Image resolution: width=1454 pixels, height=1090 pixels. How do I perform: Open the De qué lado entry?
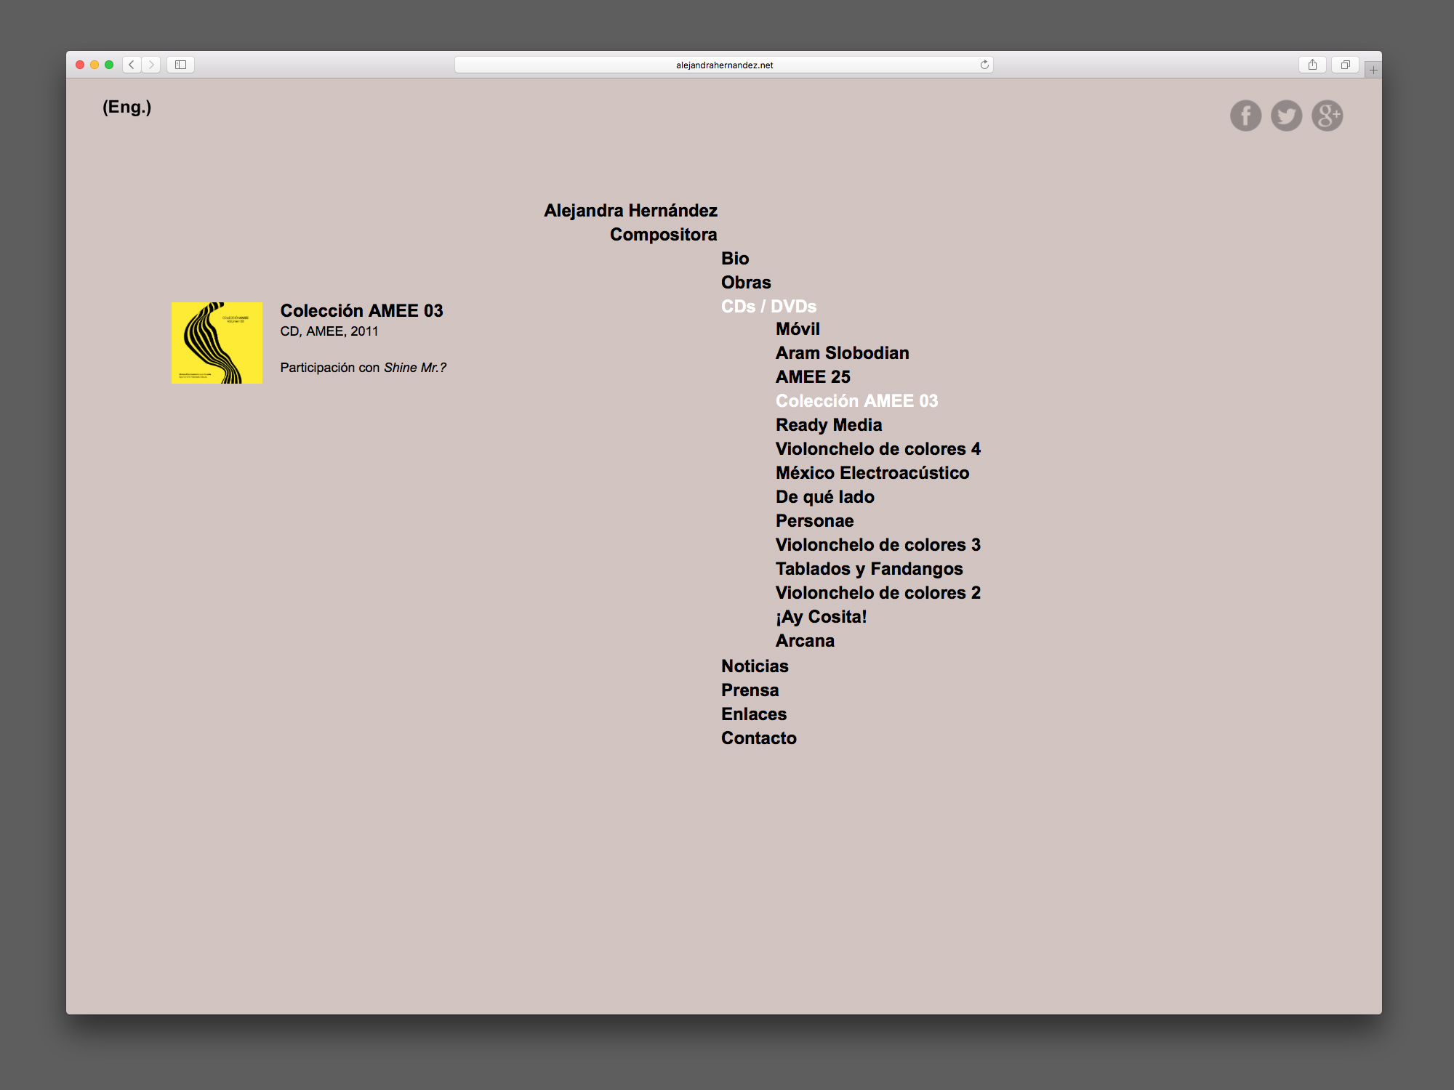(x=824, y=497)
